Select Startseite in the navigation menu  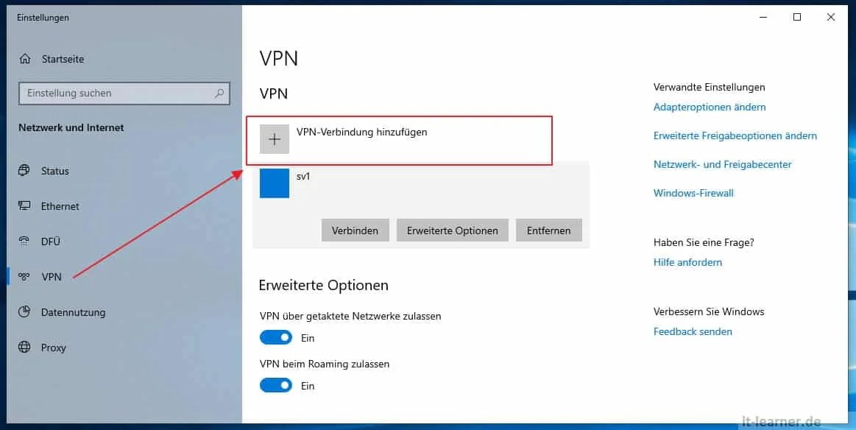63,59
